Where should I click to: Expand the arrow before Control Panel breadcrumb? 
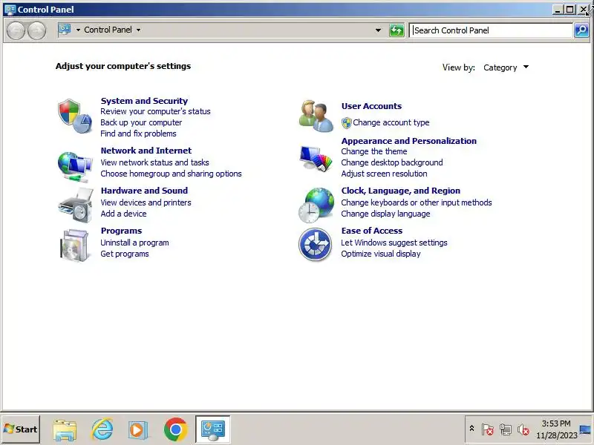point(78,30)
